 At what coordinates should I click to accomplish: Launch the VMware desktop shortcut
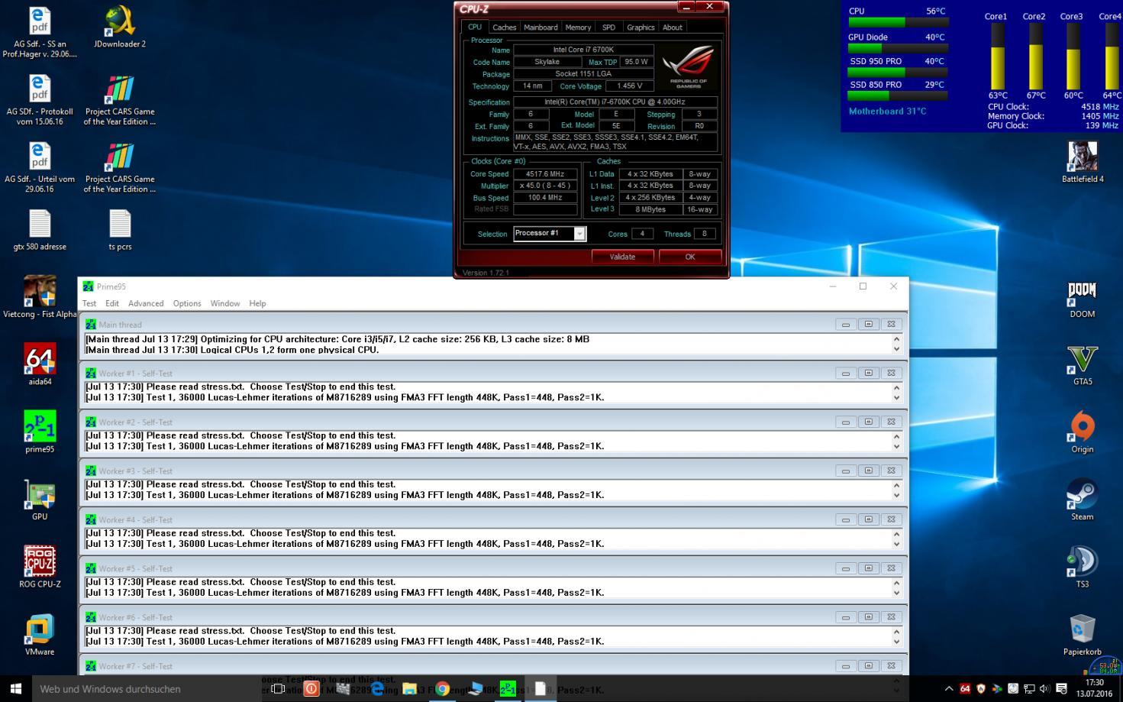coord(40,634)
